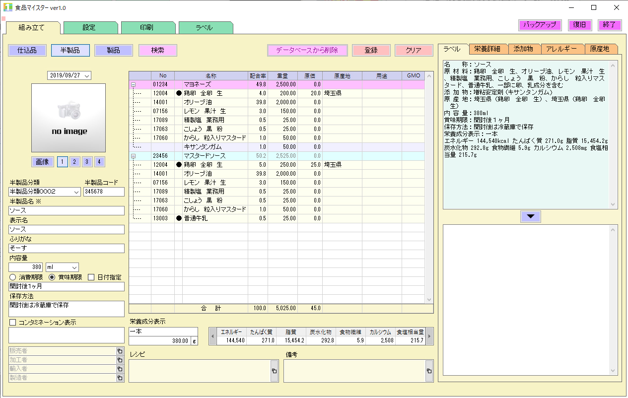Image resolution: width=628 pixels, height=398 pixels.
Task: Toggle the 日付指定 checkbox
Action: [91, 277]
